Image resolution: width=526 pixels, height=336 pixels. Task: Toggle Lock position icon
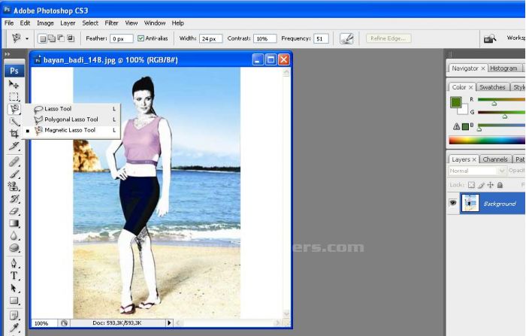pos(491,185)
